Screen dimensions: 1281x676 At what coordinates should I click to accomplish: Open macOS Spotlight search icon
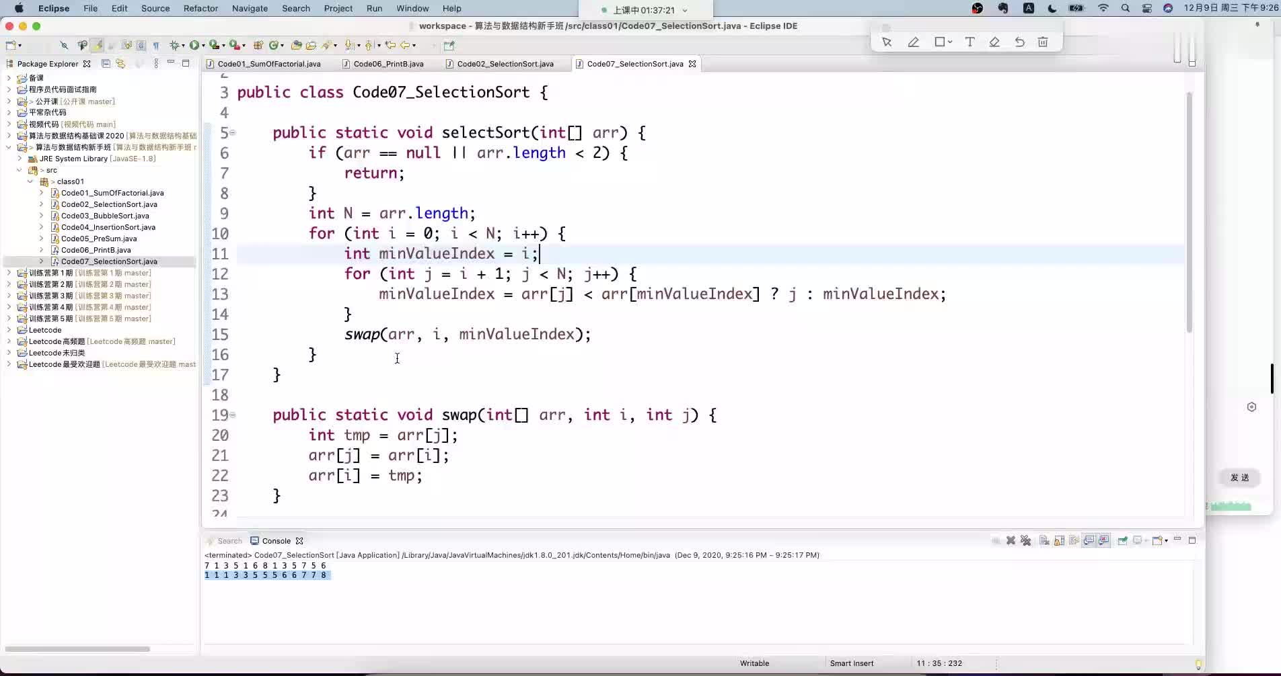1126,8
